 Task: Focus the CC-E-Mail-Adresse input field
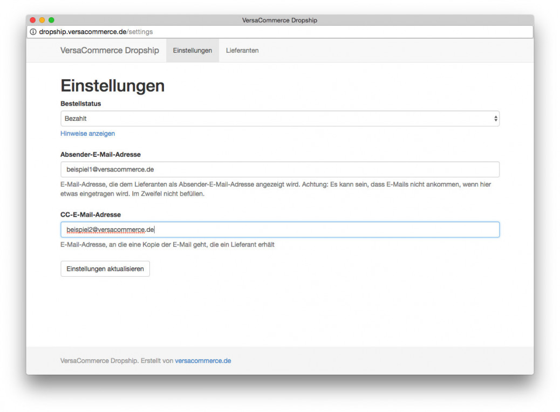click(x=279, y=230)
